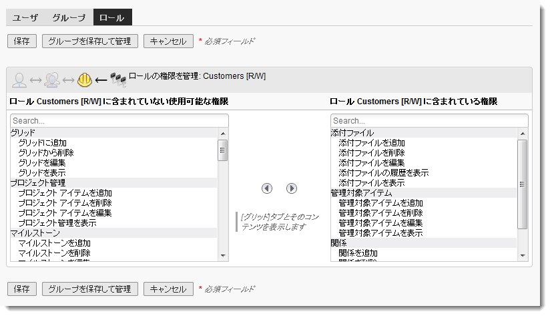Select the ロール tab
Viewport: 550px width, 316px height.
click(113, 17)
